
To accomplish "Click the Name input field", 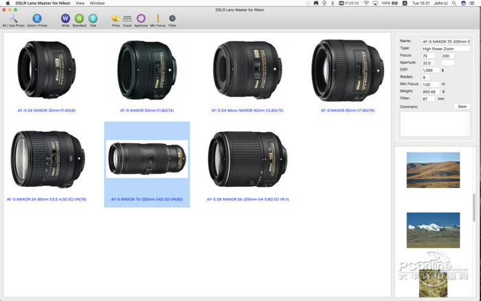I will (x=446, y=41).
